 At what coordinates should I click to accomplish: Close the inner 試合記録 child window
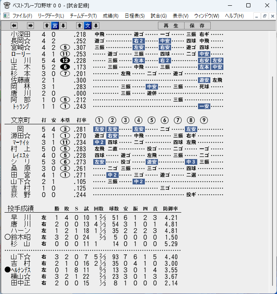click(x=272, y=16)
